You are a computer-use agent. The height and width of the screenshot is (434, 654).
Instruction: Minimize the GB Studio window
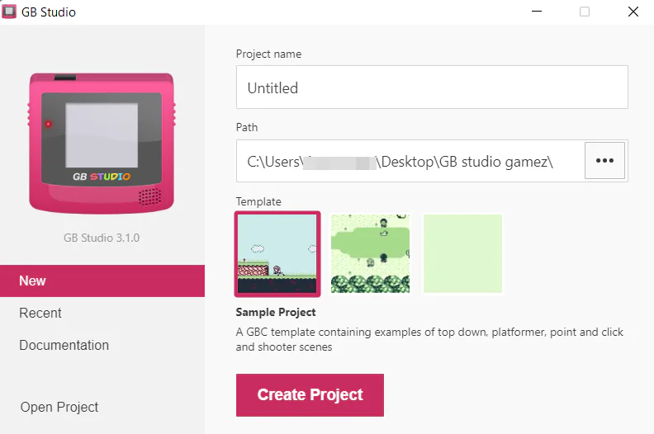tap(537, 12)
